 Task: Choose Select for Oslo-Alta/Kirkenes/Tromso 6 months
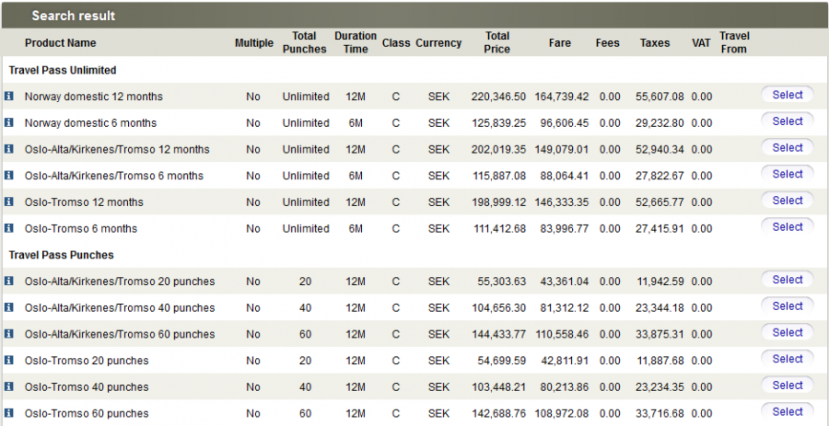coord(787,174)
